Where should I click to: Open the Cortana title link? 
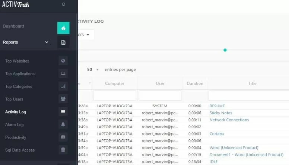pyautogui.click(x=217, y=134)
